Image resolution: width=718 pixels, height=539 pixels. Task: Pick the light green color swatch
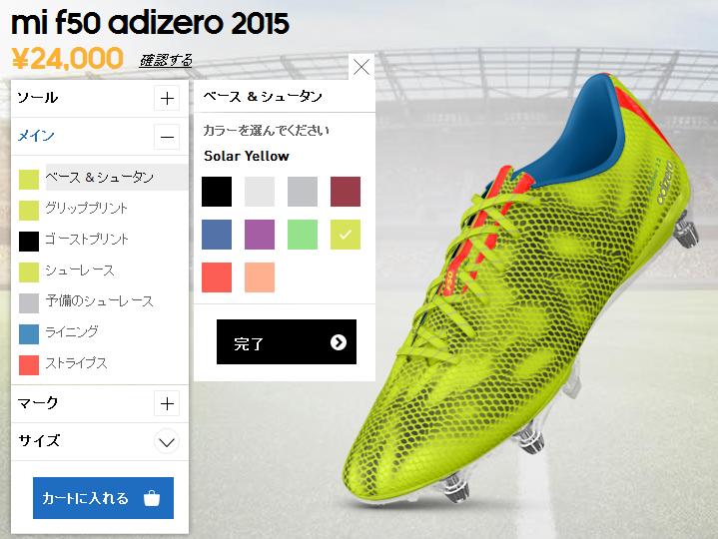[303, 235]
